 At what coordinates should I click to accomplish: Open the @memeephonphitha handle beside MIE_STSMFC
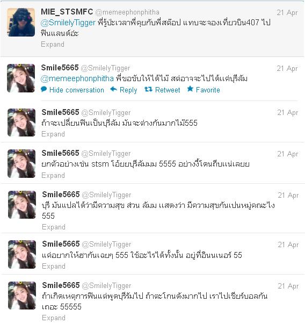pyautogui.click(x=127, y=12)
